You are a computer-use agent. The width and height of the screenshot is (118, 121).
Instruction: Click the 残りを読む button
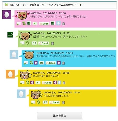(x=60, y=116)
